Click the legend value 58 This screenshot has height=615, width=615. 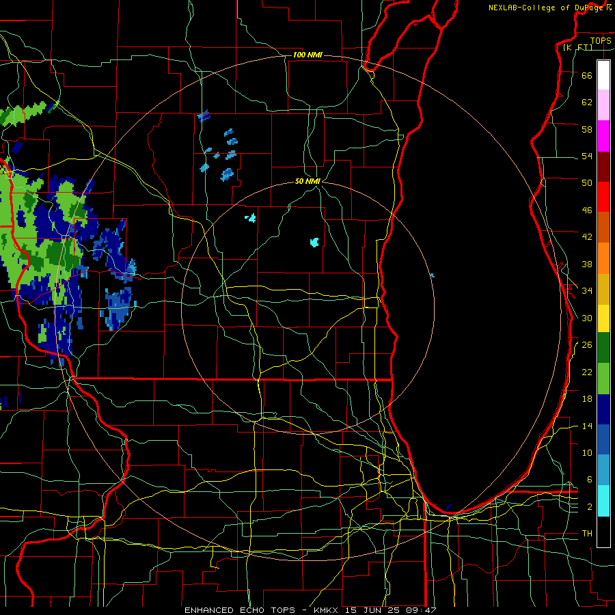click(x=587, y=129)
